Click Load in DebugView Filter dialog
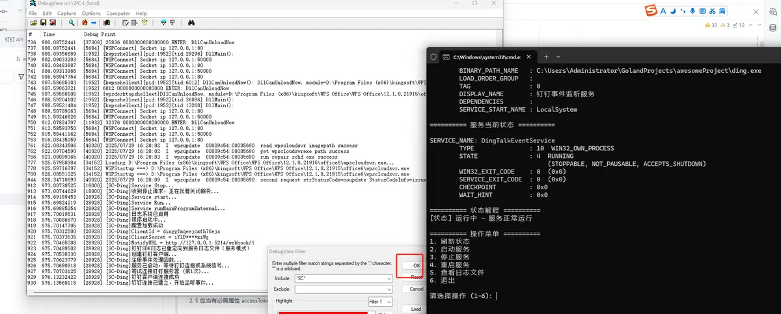This screenshot has width=781, height=314. click(416, 309)
